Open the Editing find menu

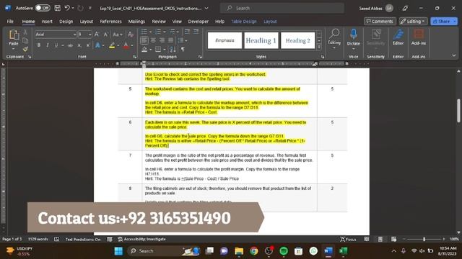point(334,38)
